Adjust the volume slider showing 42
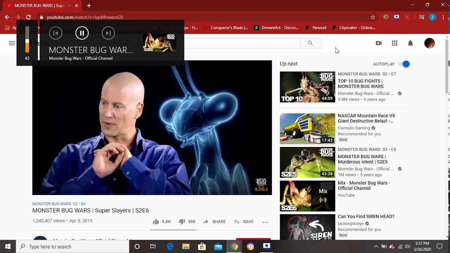This screenshot has height=253, width=450. 27,39
